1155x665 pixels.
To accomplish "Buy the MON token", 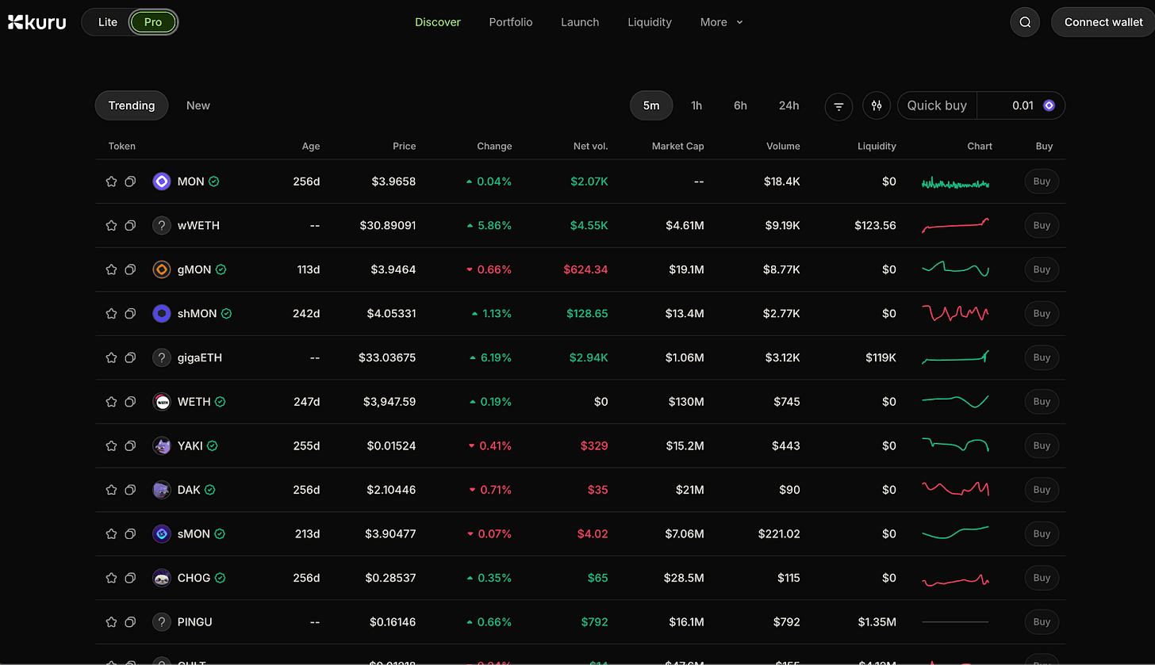I will 1042,182.
